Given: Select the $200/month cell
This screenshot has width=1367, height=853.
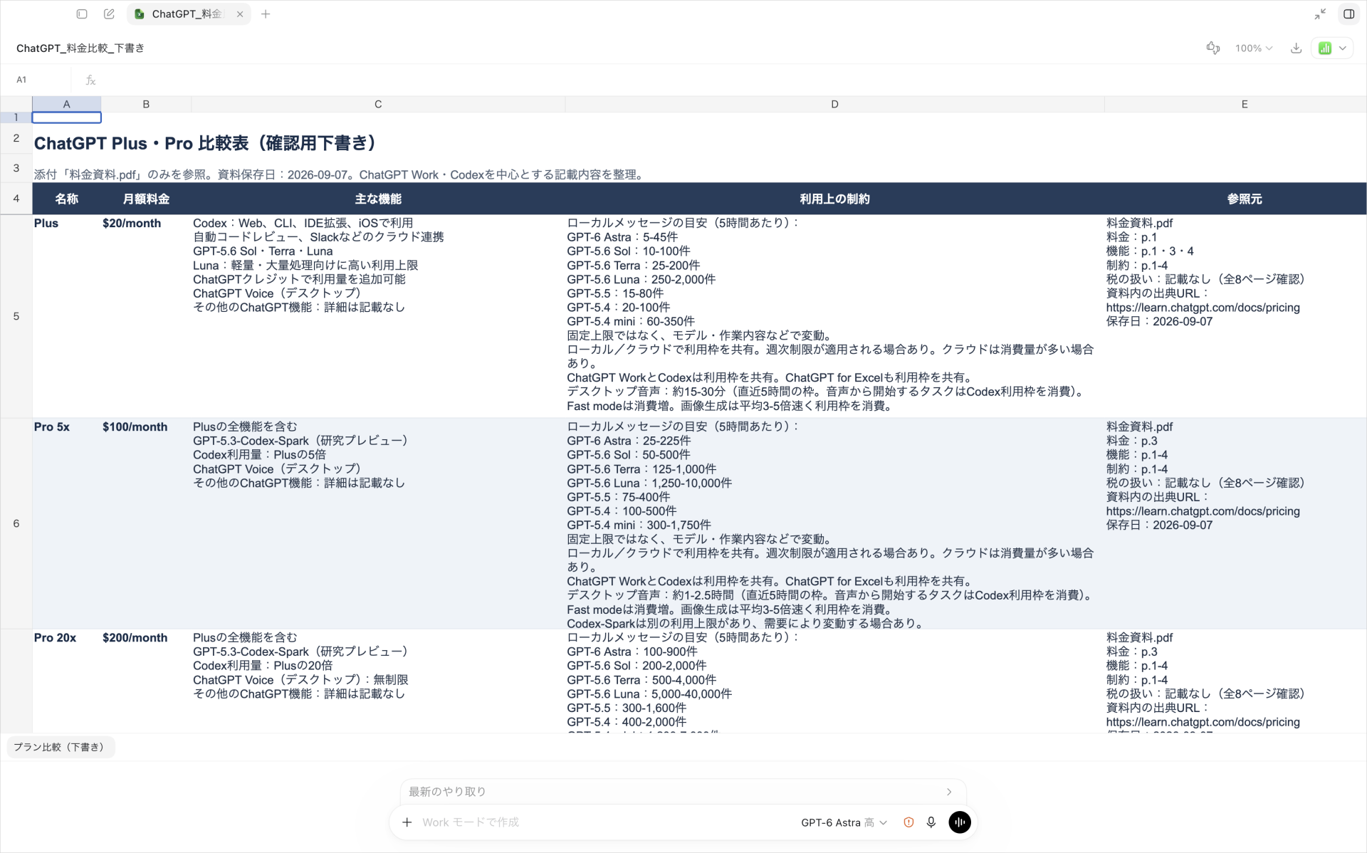Looking at the screenshot, I should 146,681.
